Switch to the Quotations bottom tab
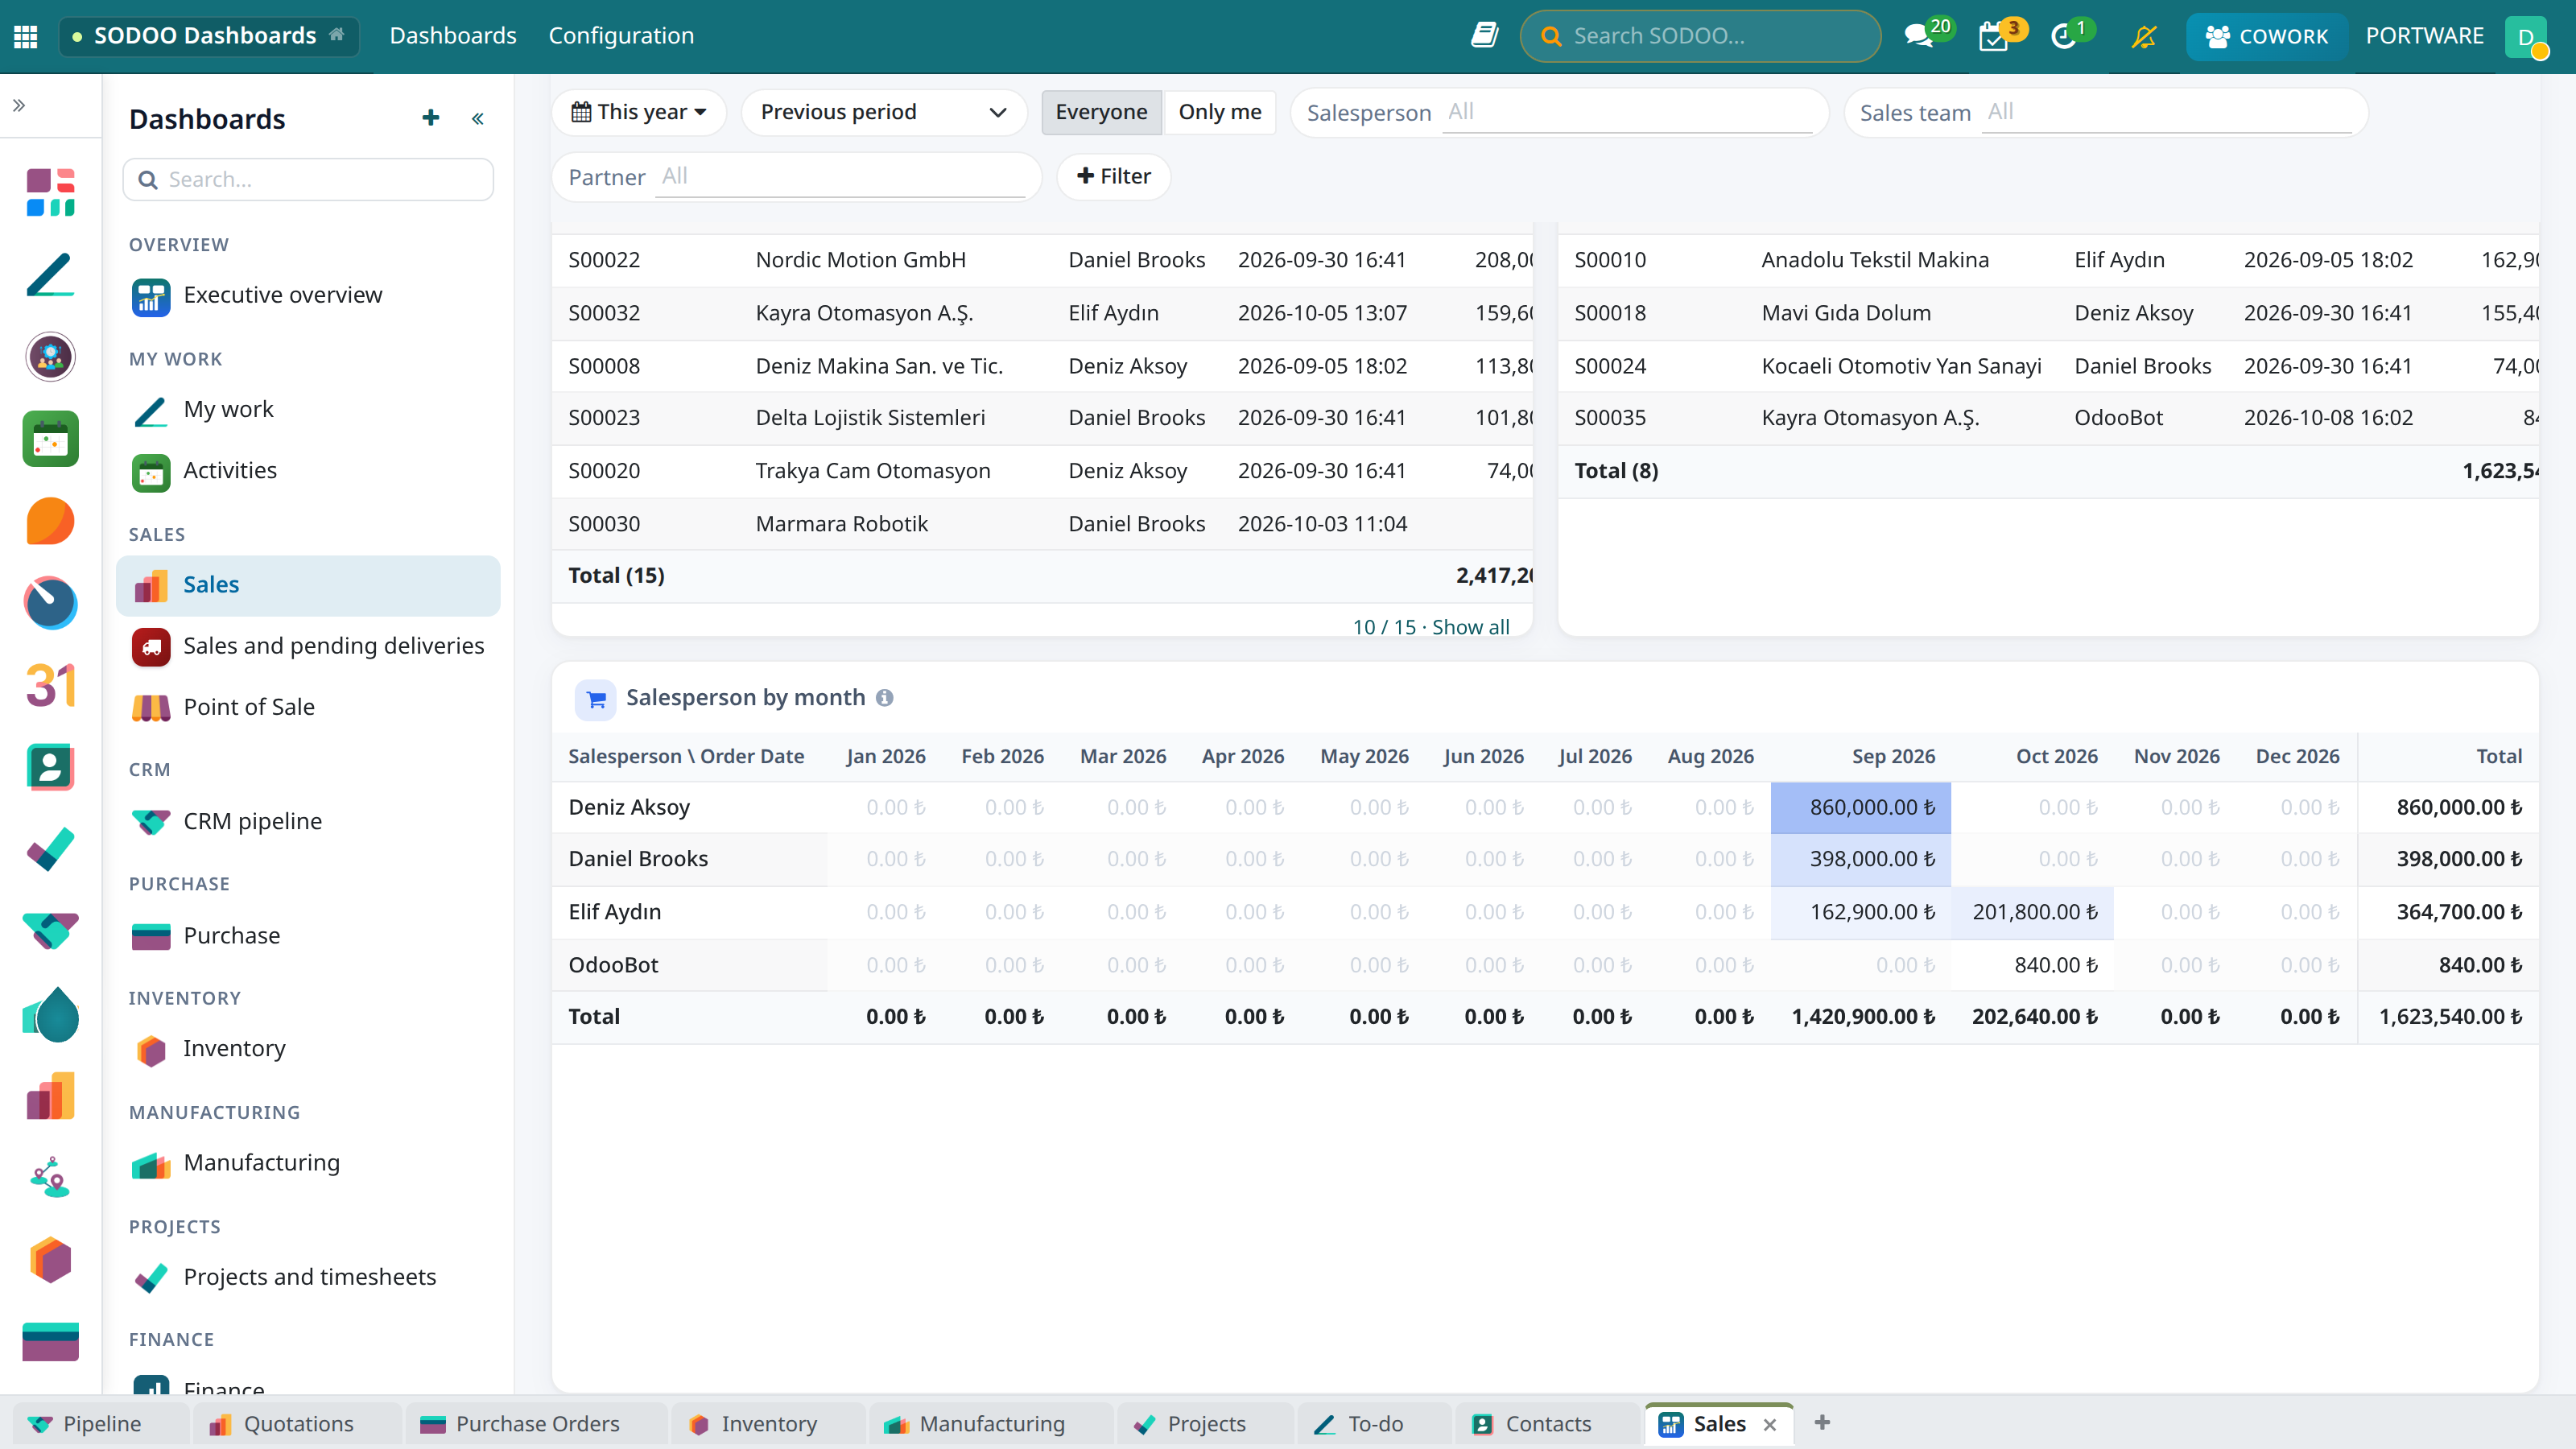The width and height of the screenshot is (2576, 1449). click(298, 1423)
